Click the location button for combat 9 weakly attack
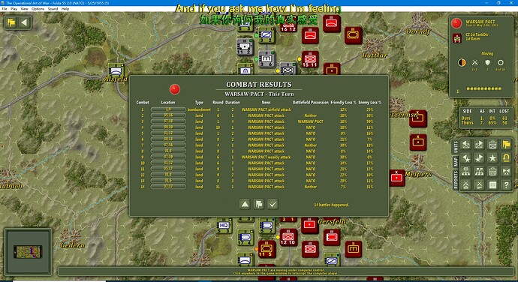The height and width of the screenshot is (282, 518). coord(168,157)
